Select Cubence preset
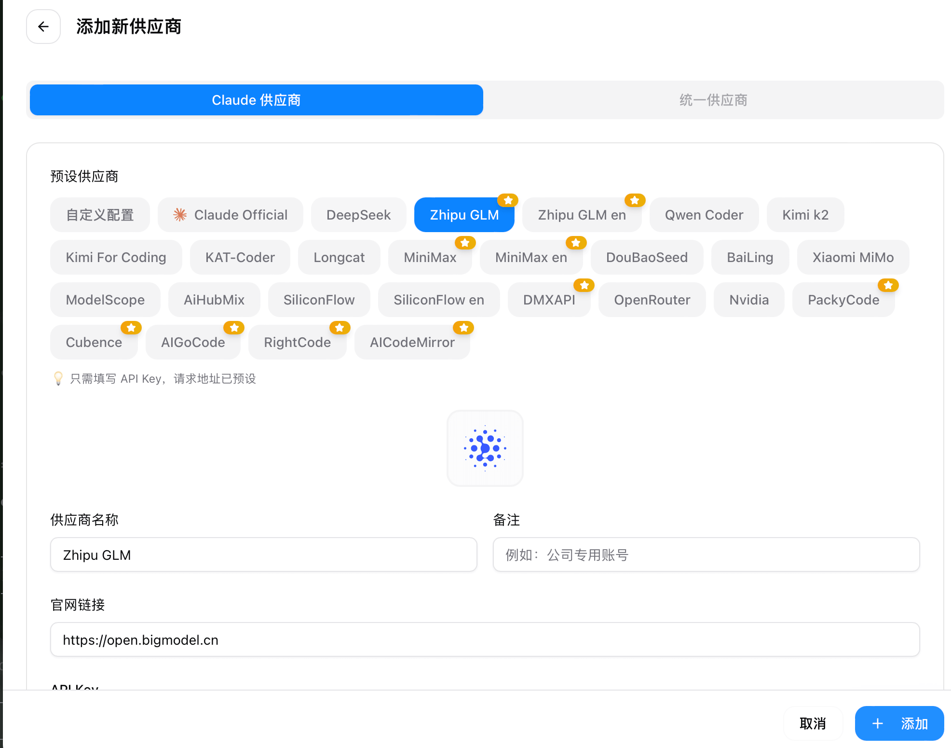The width and height of the screenshot is (951, 748). (94, 342)
